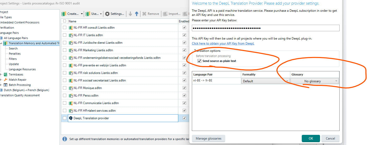This screenshot has height=145, width=367.
Task: Click the NL-FR Marketing Liantis memory icon
Action: tap(70, 50)
